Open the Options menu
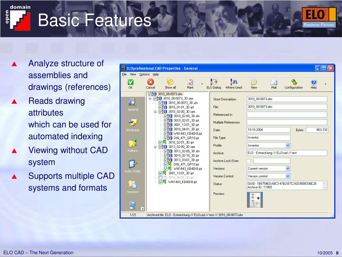This screenshot has width=342, height=257. tap(144, 74)
